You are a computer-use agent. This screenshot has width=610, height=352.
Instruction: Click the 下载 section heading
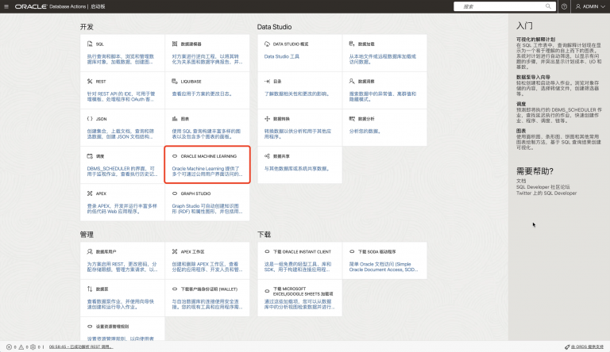[x=264, y=235]
